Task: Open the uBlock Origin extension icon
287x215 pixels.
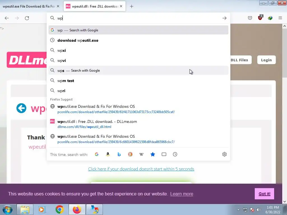Action: (260, 18)
